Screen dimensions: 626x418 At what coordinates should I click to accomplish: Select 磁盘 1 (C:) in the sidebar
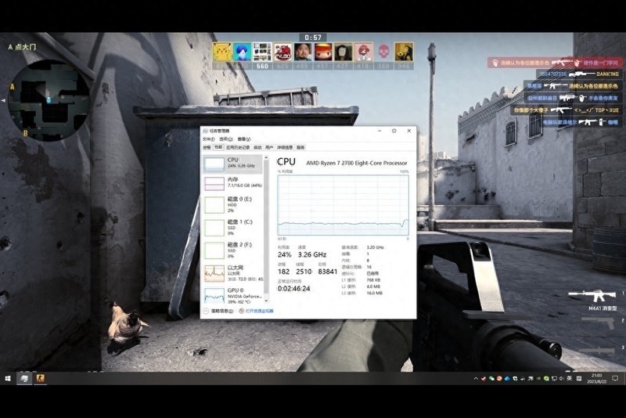click(232, 228)
